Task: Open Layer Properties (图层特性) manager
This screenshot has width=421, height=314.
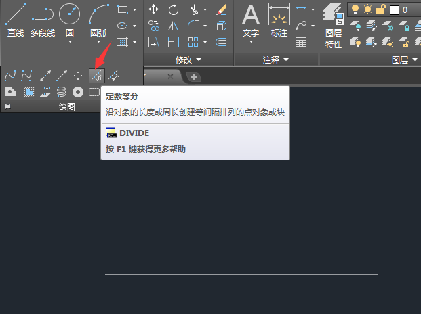Action: [x=334, y=26]
